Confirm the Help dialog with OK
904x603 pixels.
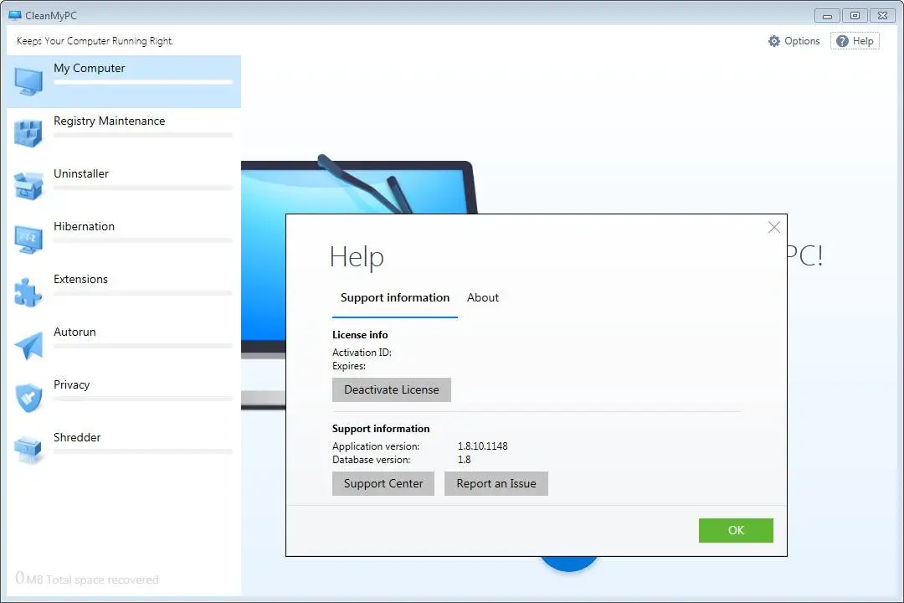point(736,530)
